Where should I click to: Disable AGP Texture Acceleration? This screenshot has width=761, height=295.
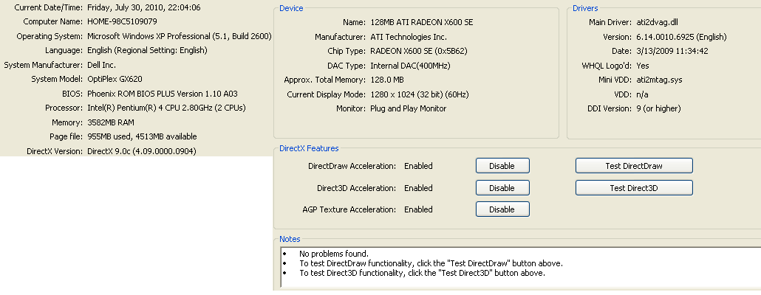502,209
